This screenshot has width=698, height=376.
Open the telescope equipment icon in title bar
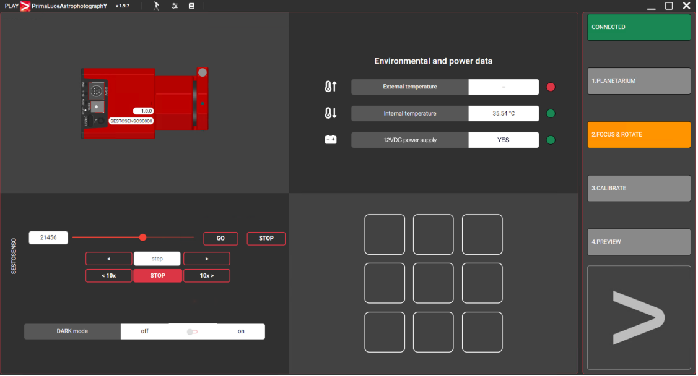point(156,6)
